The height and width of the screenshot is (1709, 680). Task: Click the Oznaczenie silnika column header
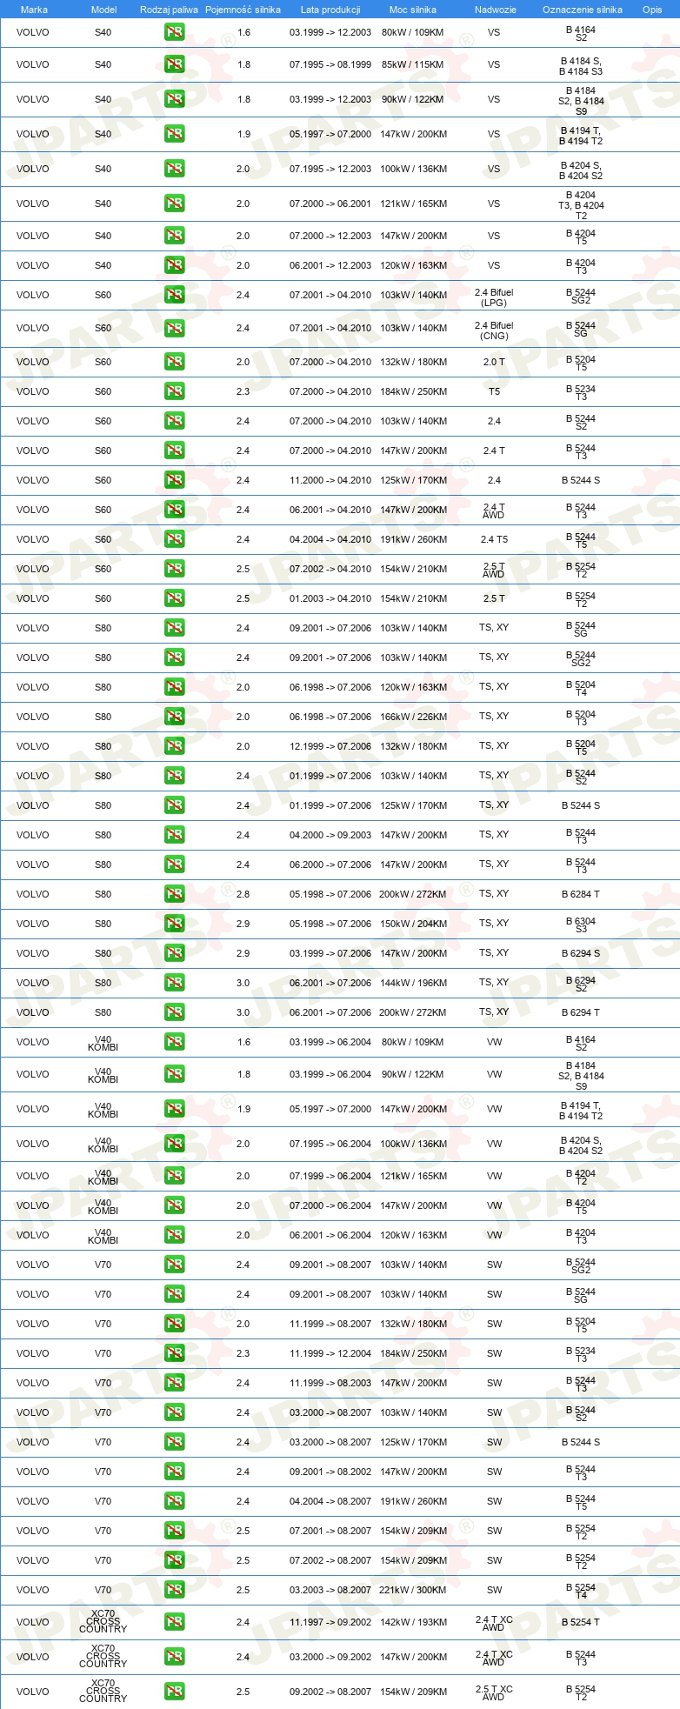(583, 10)
